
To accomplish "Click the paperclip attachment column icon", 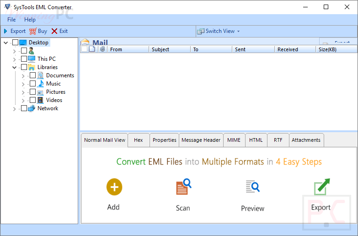I will pos(102,49).
